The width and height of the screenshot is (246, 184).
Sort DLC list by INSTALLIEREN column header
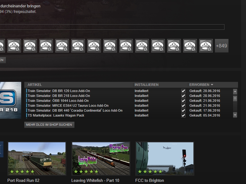146,85
